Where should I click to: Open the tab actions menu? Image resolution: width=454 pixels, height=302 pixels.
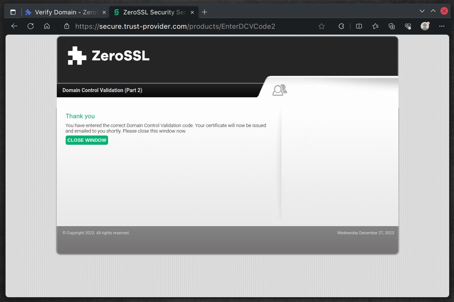pyautogui.click(x=13, y=12)
